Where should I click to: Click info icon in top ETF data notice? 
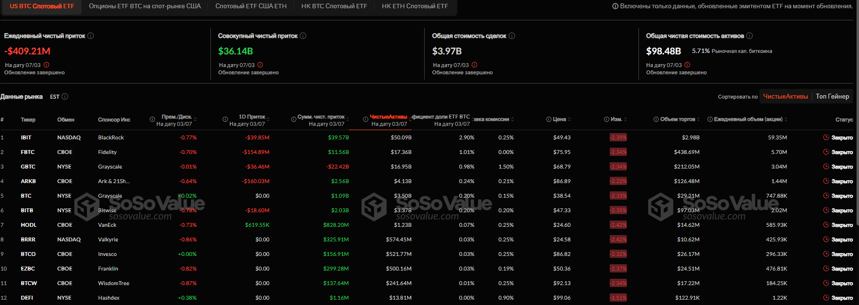point(616,6)
